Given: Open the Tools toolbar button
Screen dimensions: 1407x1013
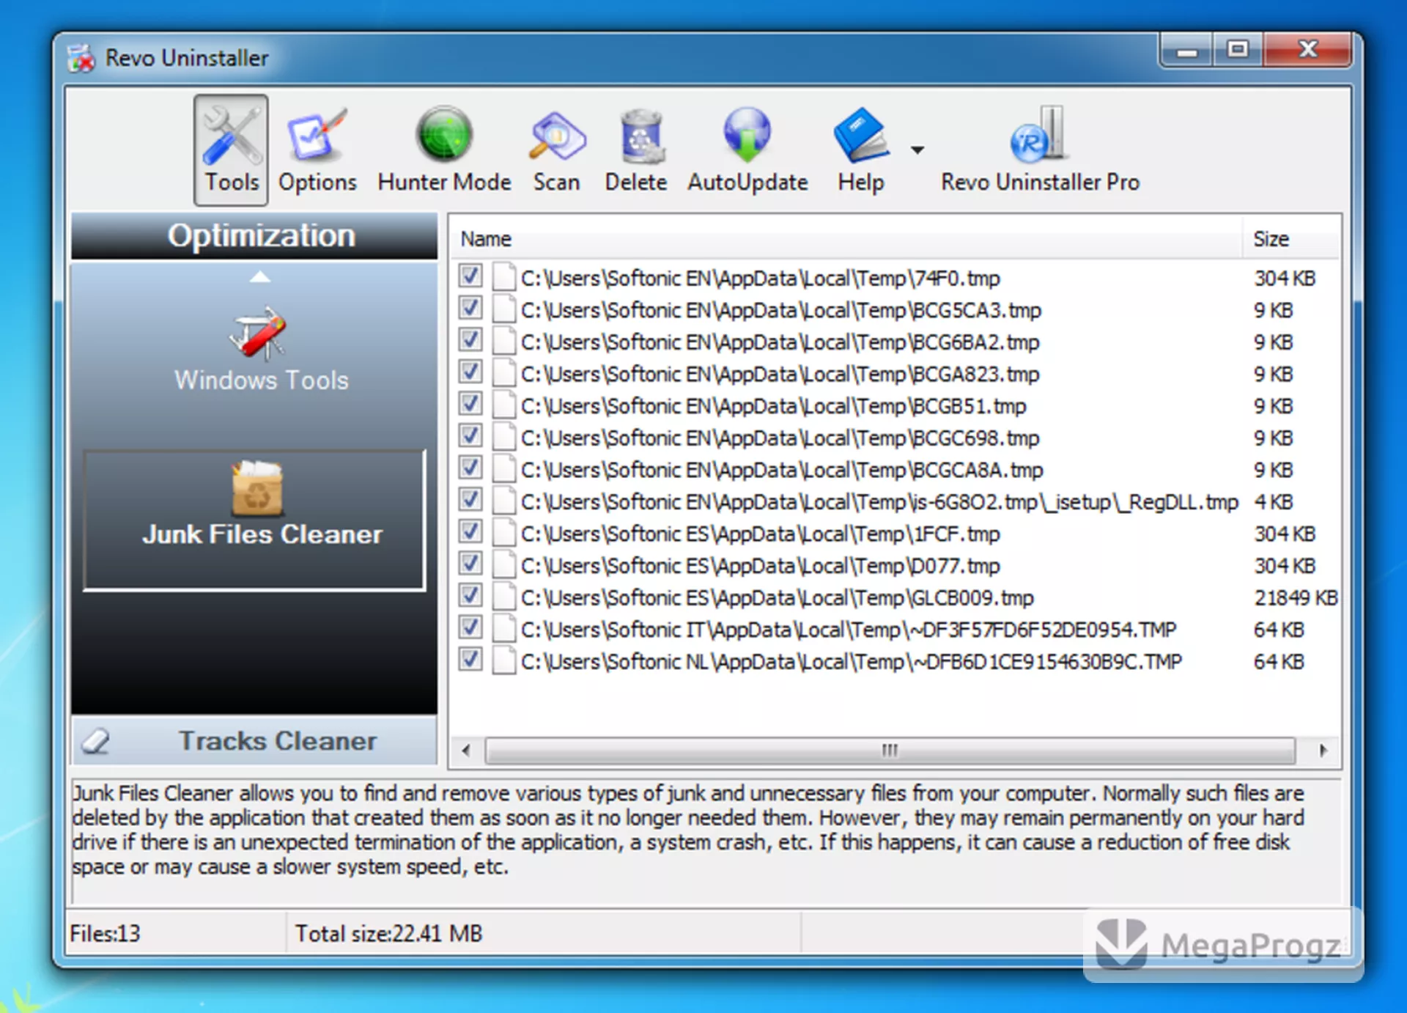Looking at the screenshot, I should 231,150.
